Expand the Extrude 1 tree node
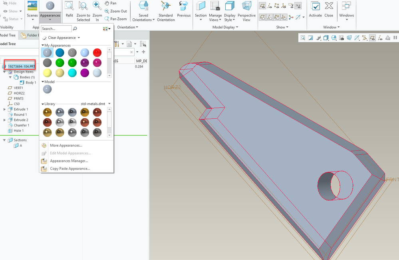Image resolution: width=399 pixels, height=260 pixels. pyautogui.click(x=4, y=109)
